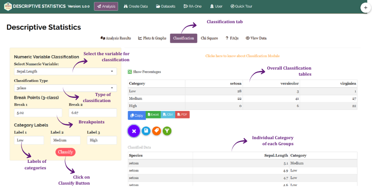Click the Label 3 High field
Image resolution: width=372 pixels, height=193 pixels.
[102, 140]
